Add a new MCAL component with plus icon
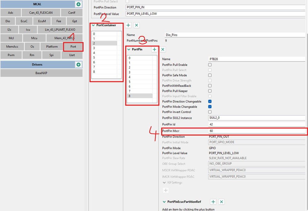The image size is (308, 211). (78, 4)
